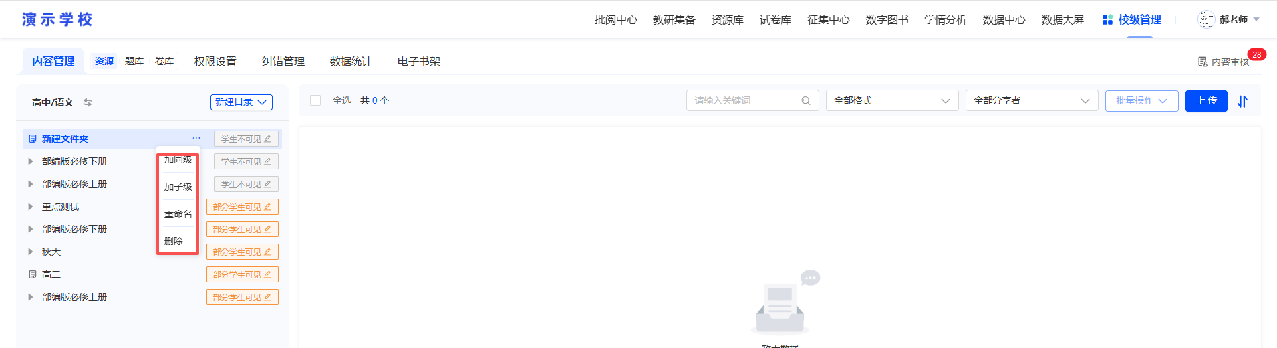Click the 校级管理 grid icon
The height and width of the screenshot is (348, 1277).
[x=1107, y=20]
